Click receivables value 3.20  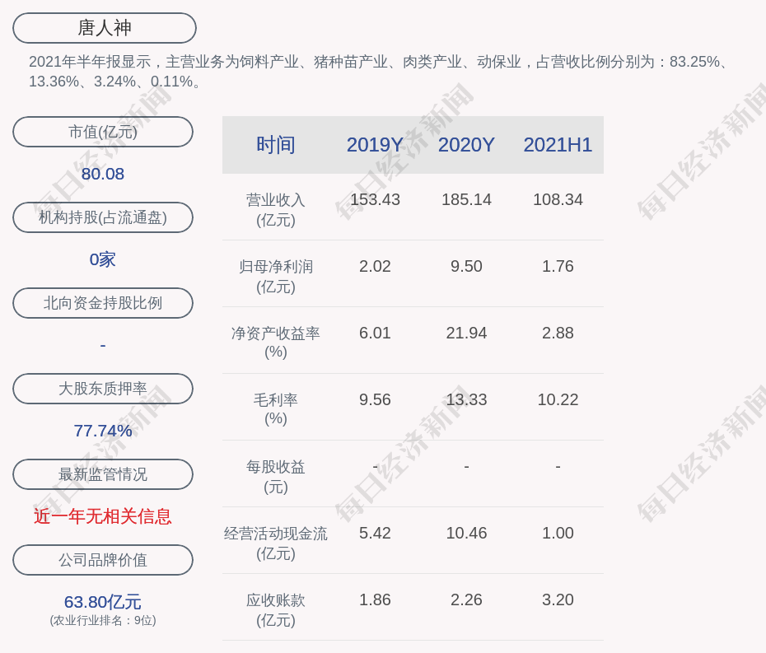pyautogui.click(x=558, y=600)
